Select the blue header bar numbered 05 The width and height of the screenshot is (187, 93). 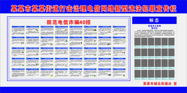click(76, 27)
